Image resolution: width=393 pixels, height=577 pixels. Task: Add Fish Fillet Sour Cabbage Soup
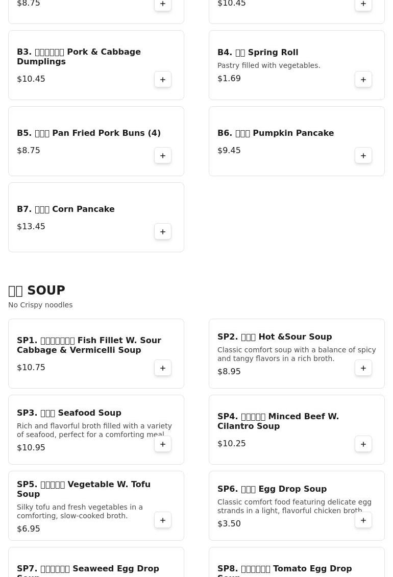click(x=163, y=368)
